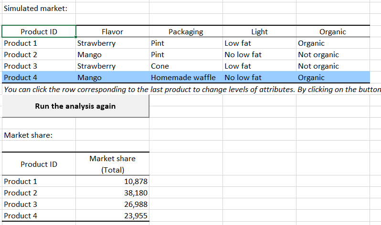
Task: Click Product 4's No low fat cell
Action: click(x=243, y=77)
